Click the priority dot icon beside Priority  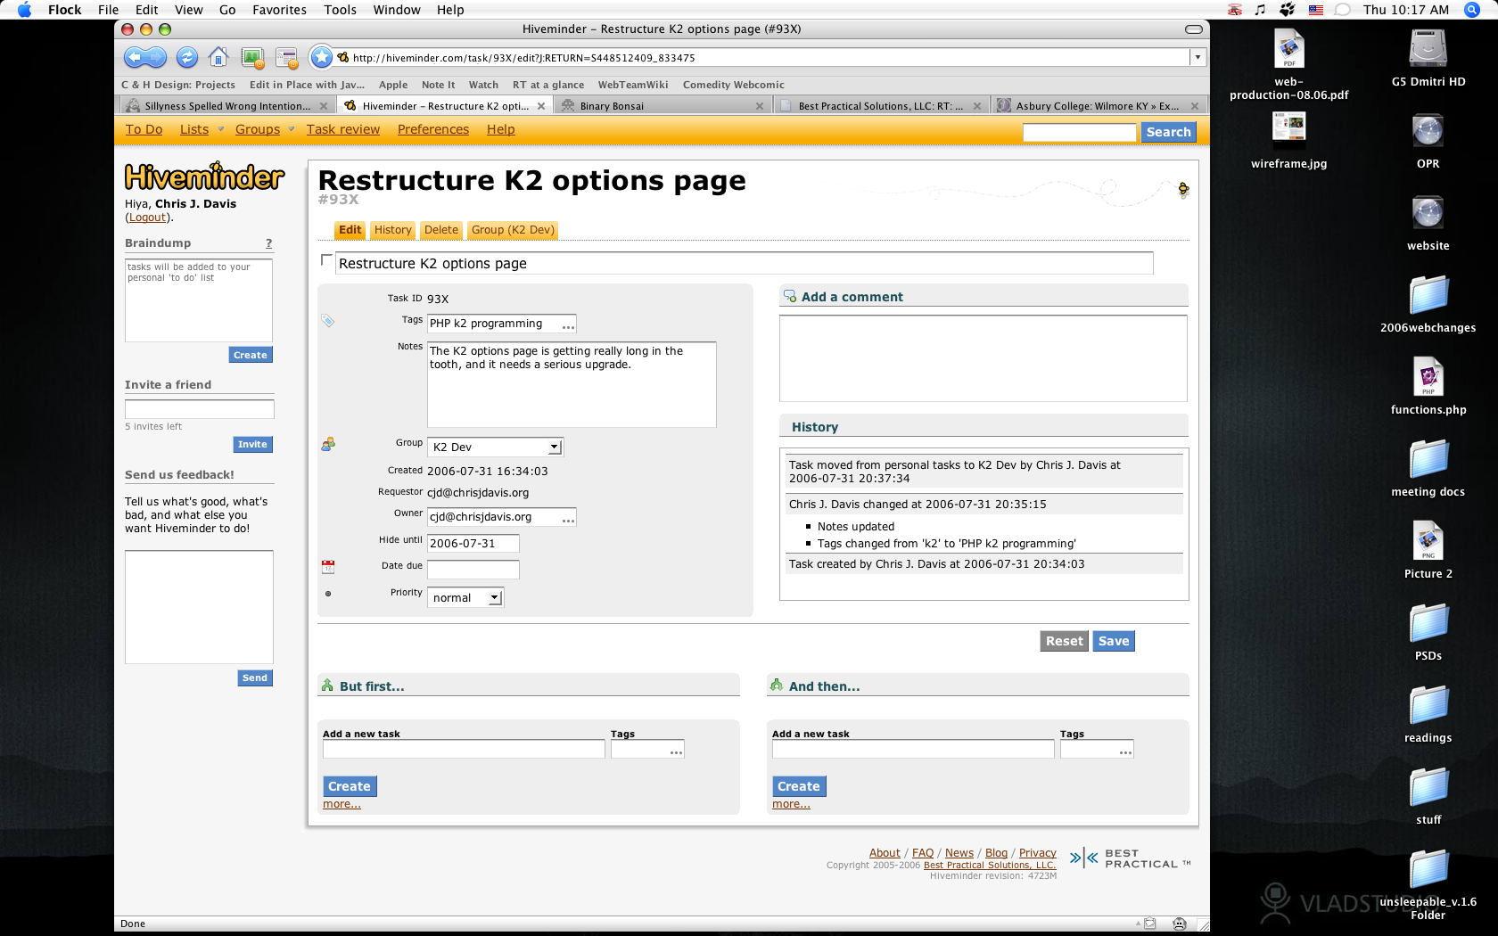click(x=328, y=594)
